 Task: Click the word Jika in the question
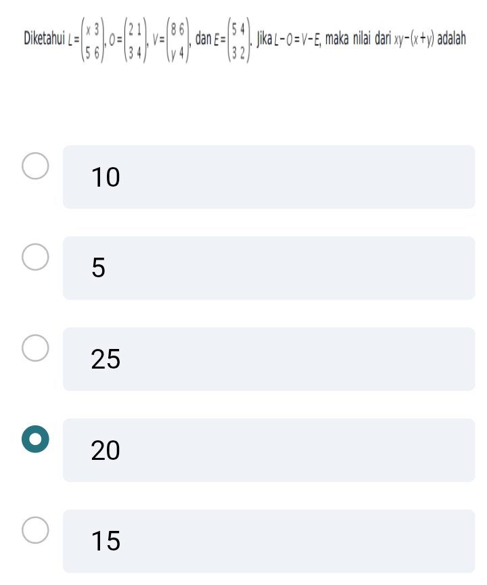(x=264, y=39)
